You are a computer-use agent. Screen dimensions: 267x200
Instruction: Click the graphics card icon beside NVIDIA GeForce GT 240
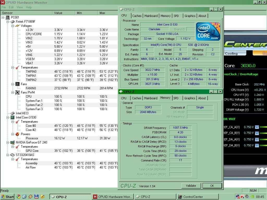point(13,142)
